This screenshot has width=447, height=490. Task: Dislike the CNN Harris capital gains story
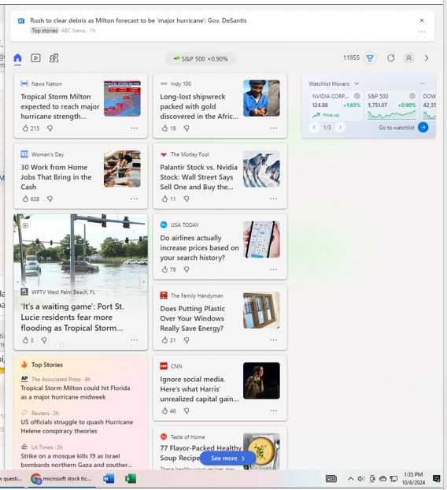coord(187,410)
